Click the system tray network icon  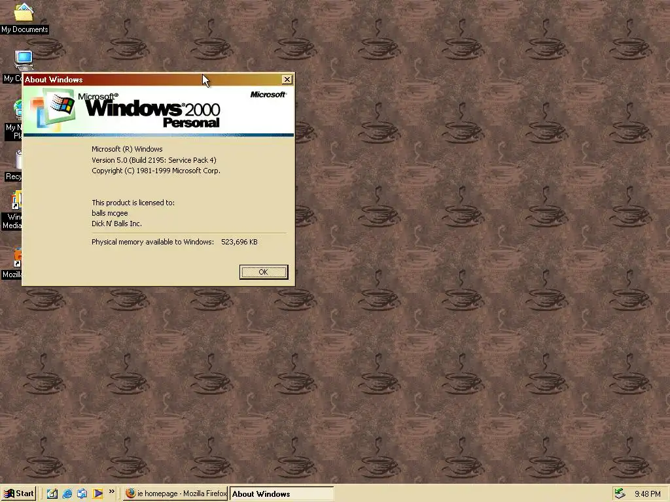tap(620, 494)
